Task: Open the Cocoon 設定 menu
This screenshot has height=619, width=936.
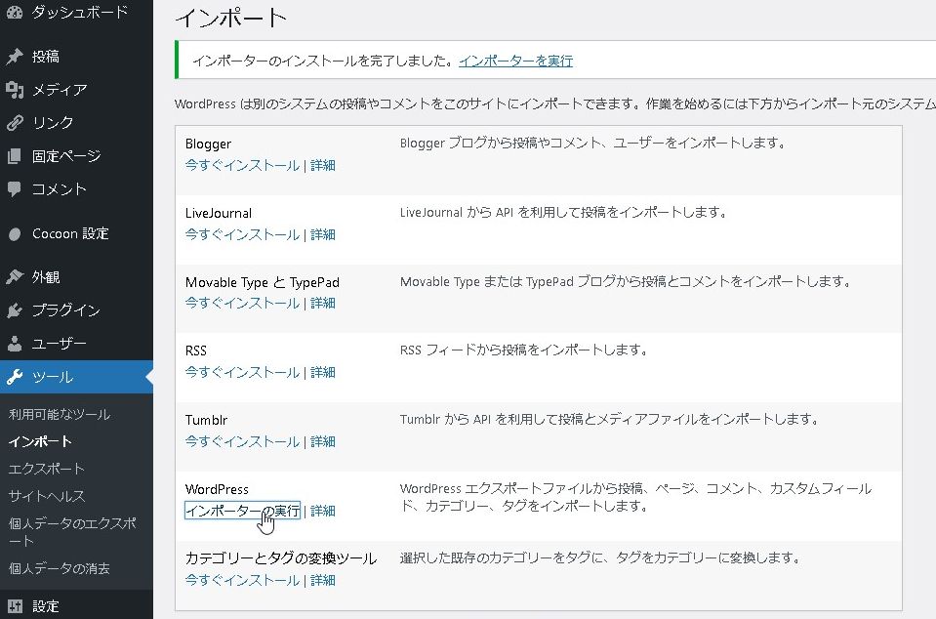Action: click(x=69, y=234)
